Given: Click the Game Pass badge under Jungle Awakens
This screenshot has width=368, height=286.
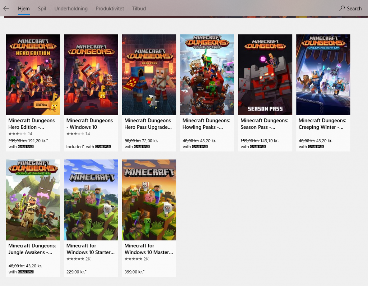Looking at the screenshot, I should [26, 272].
